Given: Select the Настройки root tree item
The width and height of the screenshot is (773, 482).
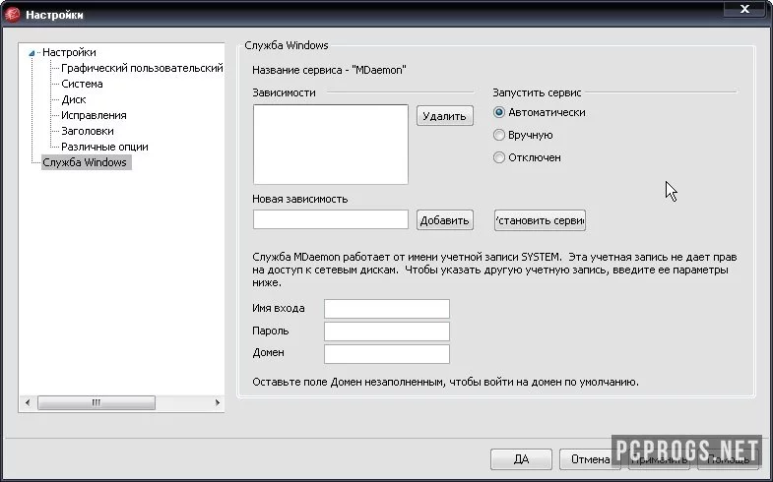Looking at the screenshot, I should tap(69, 52).
